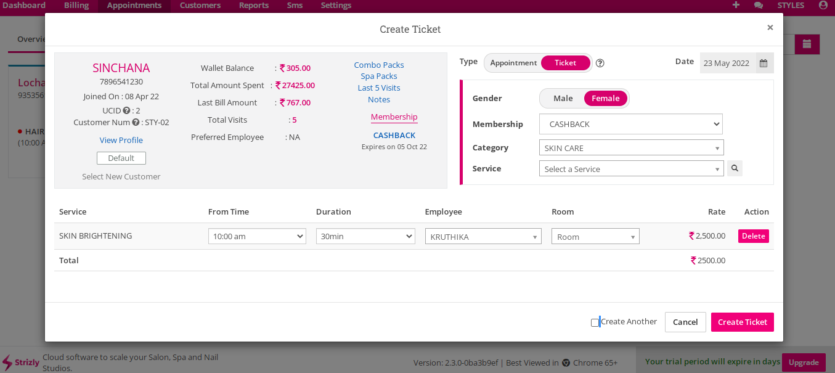Click the CASHBACK membership name
Viewport: 835px width, 373px height.
pos(394,135)
